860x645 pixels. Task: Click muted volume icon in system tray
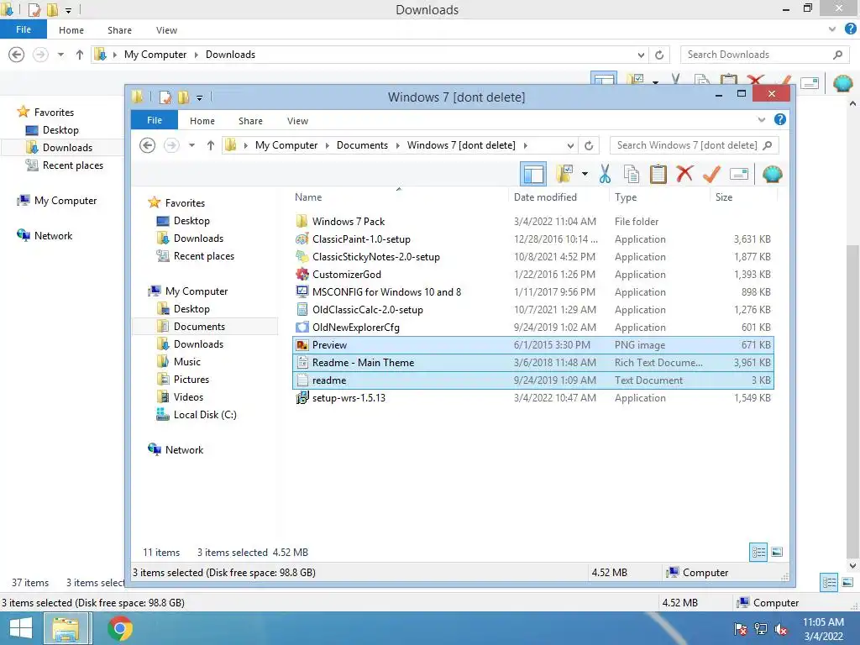780,629
